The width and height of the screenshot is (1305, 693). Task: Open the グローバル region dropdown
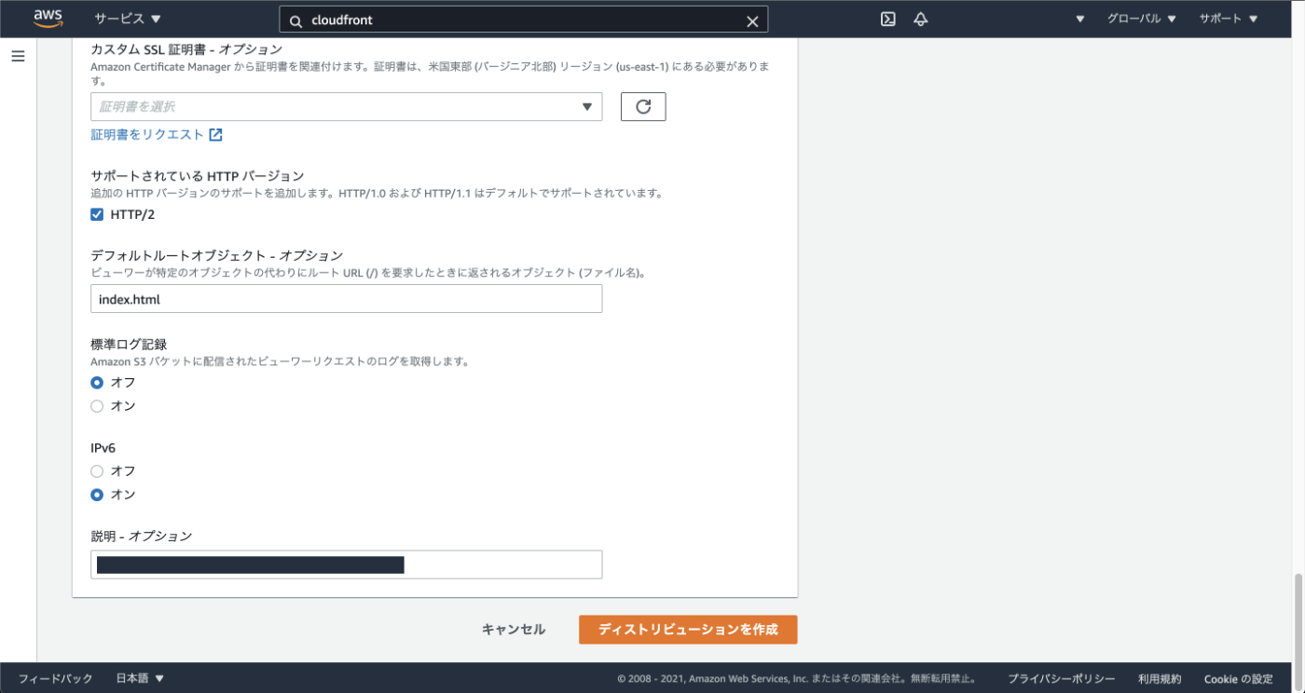1142,19
